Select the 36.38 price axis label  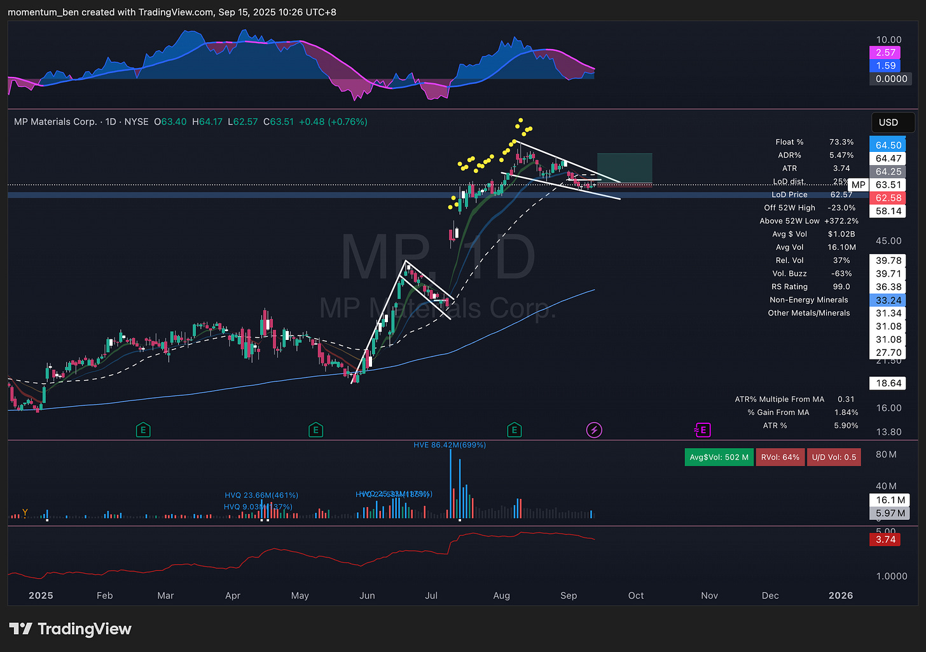(888, 287)
